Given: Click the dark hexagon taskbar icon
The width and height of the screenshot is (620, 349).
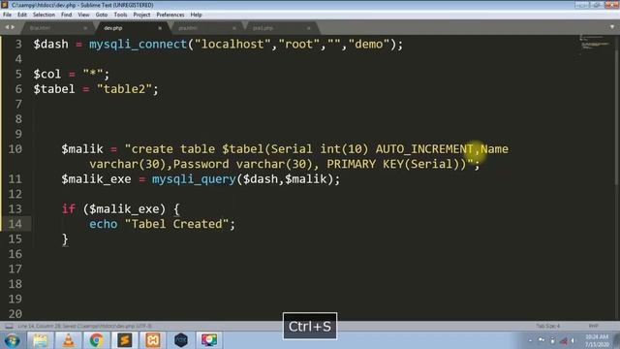Looking at the screenshot, I should (181, 340).
